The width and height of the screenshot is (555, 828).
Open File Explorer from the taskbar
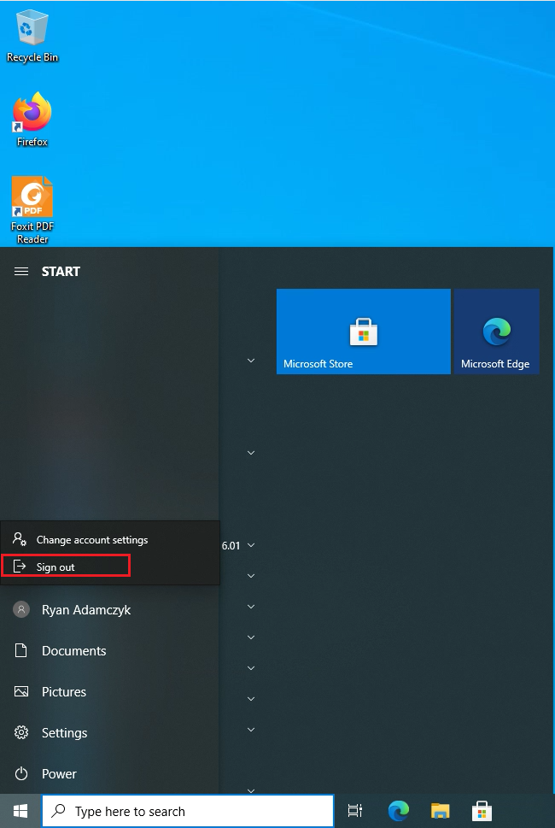pyautogui.click(x=440, y=811)
